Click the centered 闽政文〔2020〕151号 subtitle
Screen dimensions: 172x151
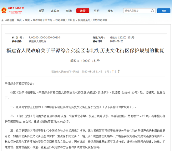pyautogui.click(x=85, y=61)
